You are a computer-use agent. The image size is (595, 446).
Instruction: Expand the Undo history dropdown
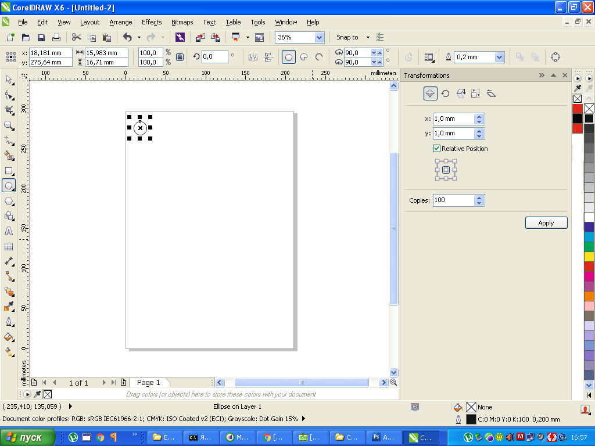(139, 37)
